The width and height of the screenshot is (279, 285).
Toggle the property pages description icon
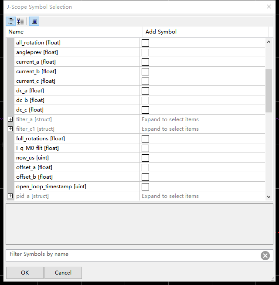(34, 21)
